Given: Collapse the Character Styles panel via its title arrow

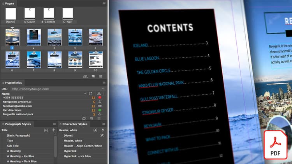Looking at the screenshot, I should pos(60,124).
